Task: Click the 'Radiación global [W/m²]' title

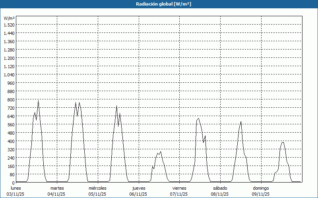Action: 163,4
